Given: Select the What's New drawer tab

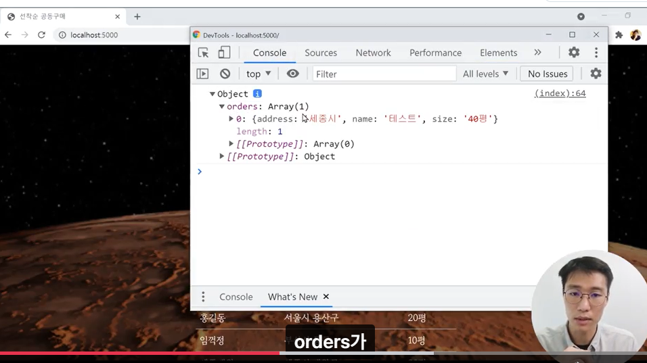Looking at the screenshot, I should [x=292, y=297].
